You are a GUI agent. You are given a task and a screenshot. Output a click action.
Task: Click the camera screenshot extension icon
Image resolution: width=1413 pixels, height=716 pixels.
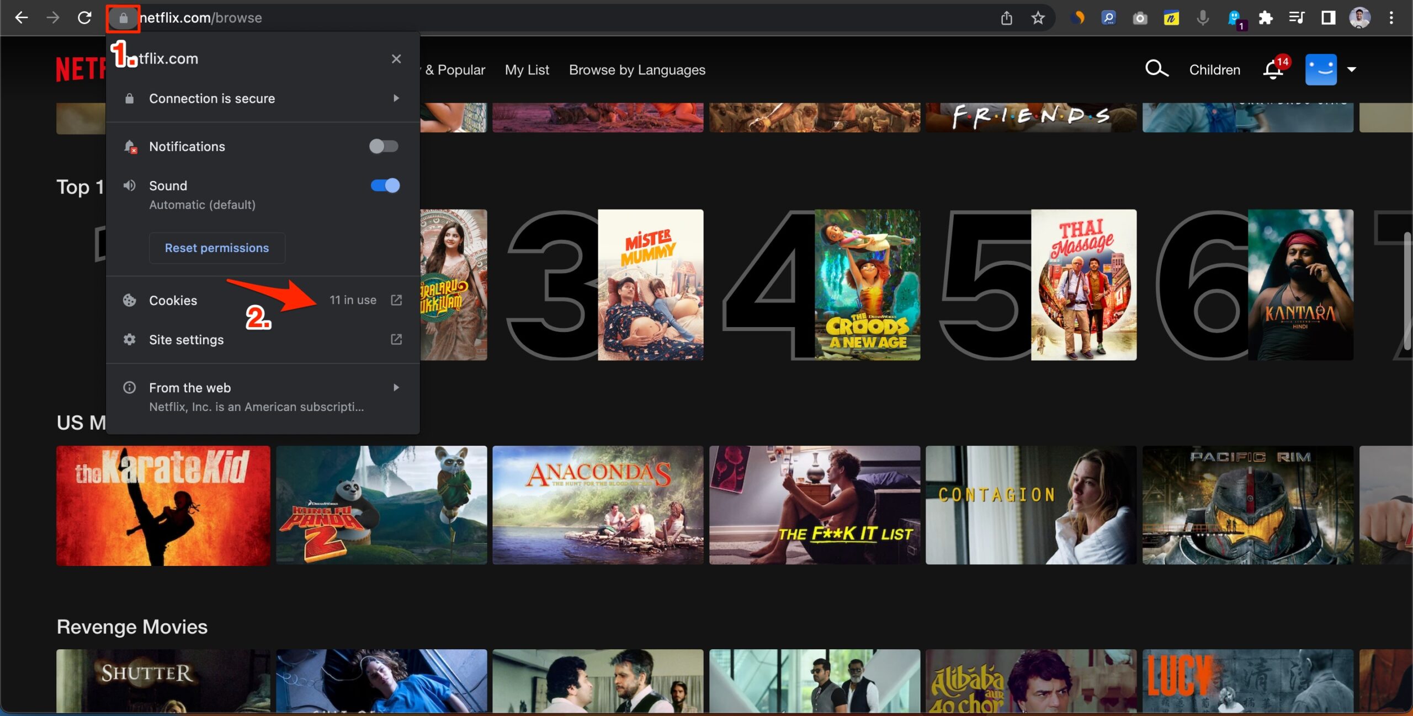pyautogui.click(x=1140, y=18)
